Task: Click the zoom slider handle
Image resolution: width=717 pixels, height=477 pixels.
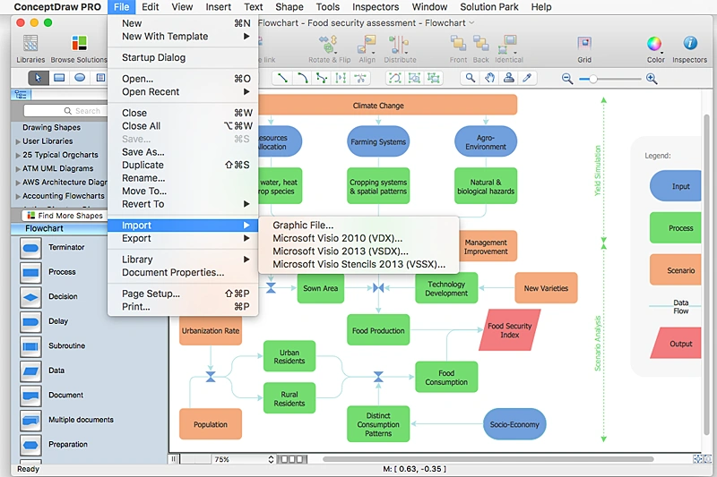Action: [x=592, y=79]
